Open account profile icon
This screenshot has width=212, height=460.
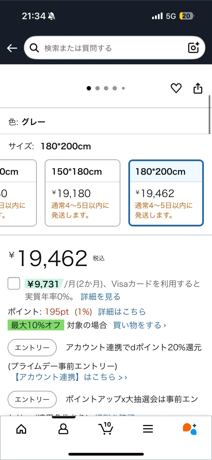click(64, 429)
